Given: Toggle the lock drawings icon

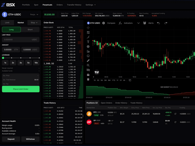Looking at the screenshot, I should (88, 74).
